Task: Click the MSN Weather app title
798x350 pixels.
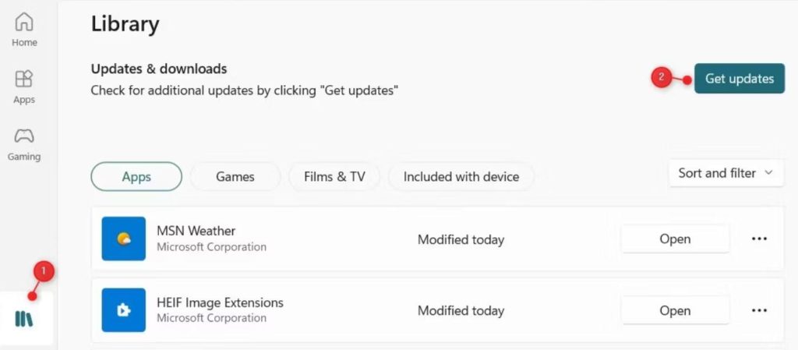Action: (x=196, y=231)
